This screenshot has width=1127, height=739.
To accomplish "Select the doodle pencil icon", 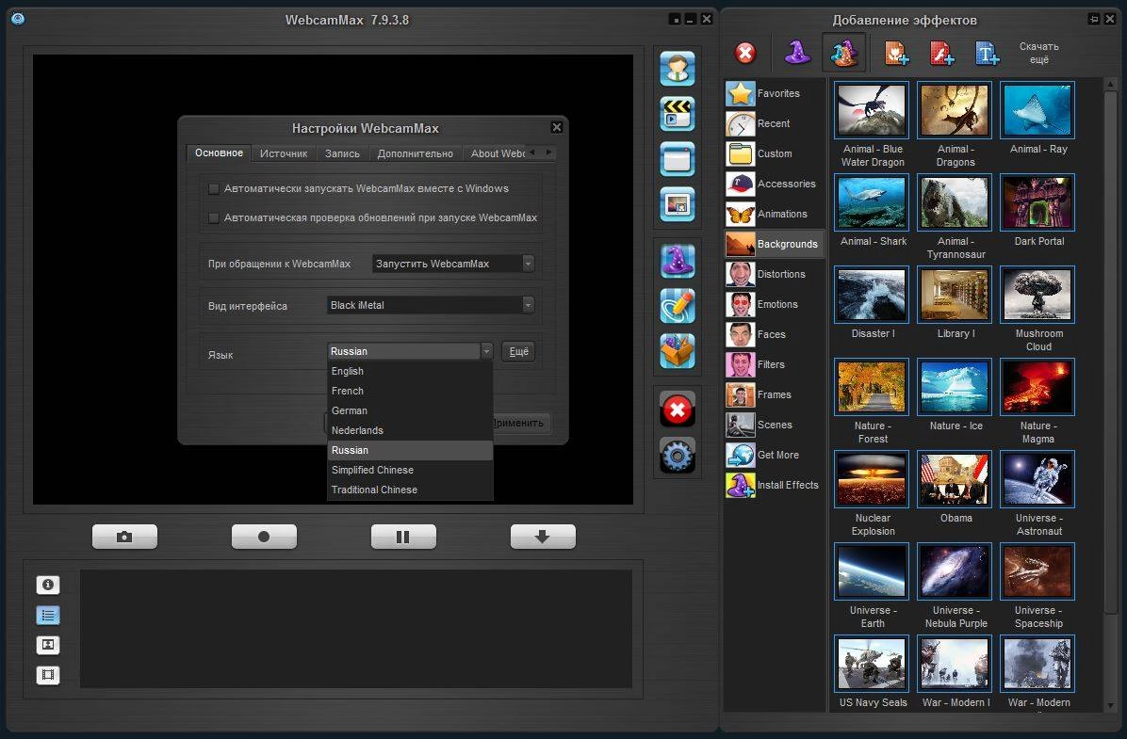I will click(678, 306).
